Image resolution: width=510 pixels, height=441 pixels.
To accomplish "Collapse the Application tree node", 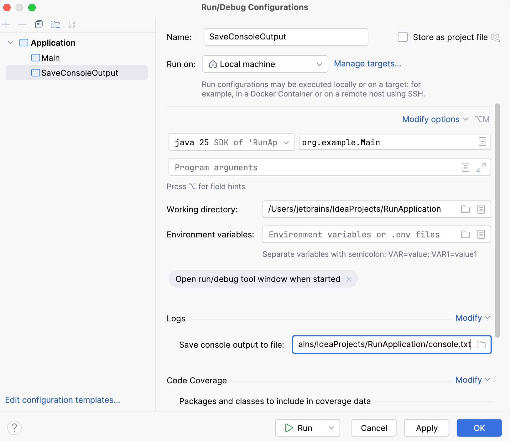I will coord(11,43).
